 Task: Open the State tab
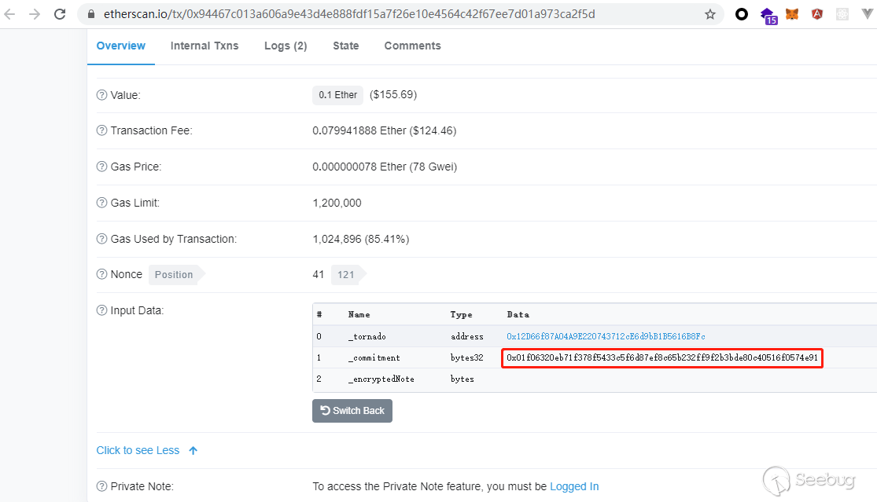tap(345, 46)
